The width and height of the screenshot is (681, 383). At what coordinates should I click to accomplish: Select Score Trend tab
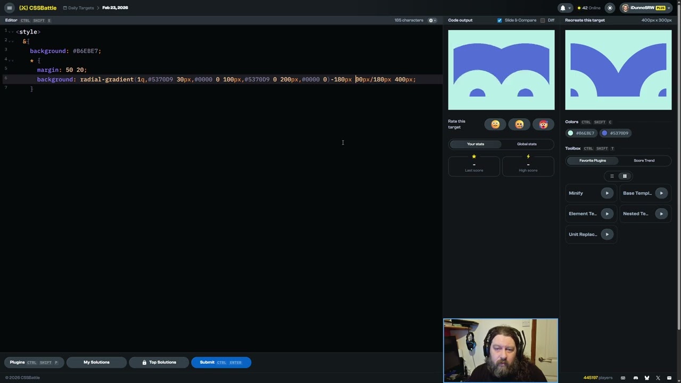point(644,161)
